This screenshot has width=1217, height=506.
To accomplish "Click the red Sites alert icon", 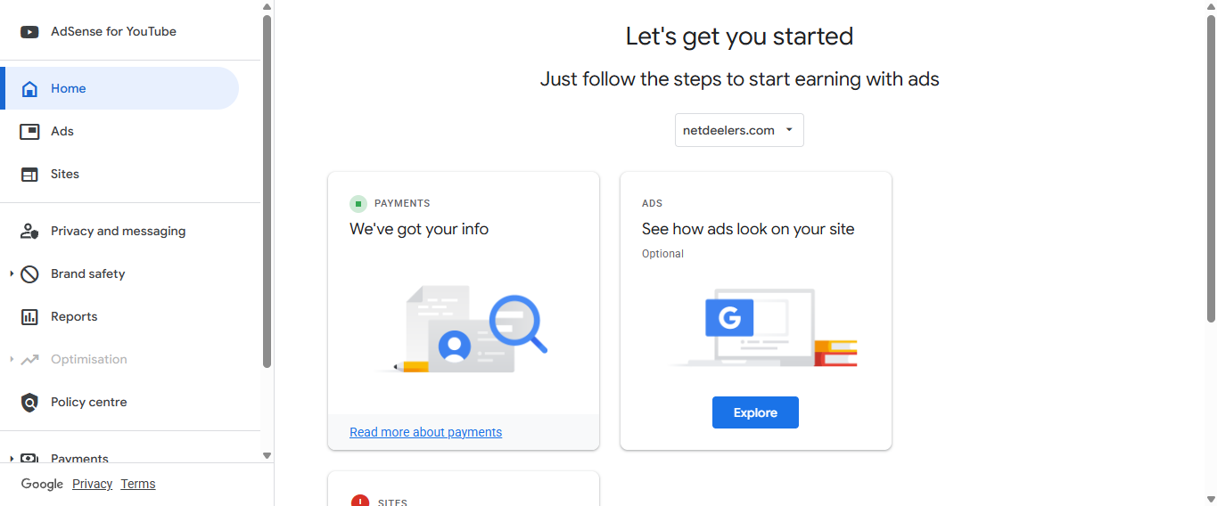I will [x=359, y=502].
